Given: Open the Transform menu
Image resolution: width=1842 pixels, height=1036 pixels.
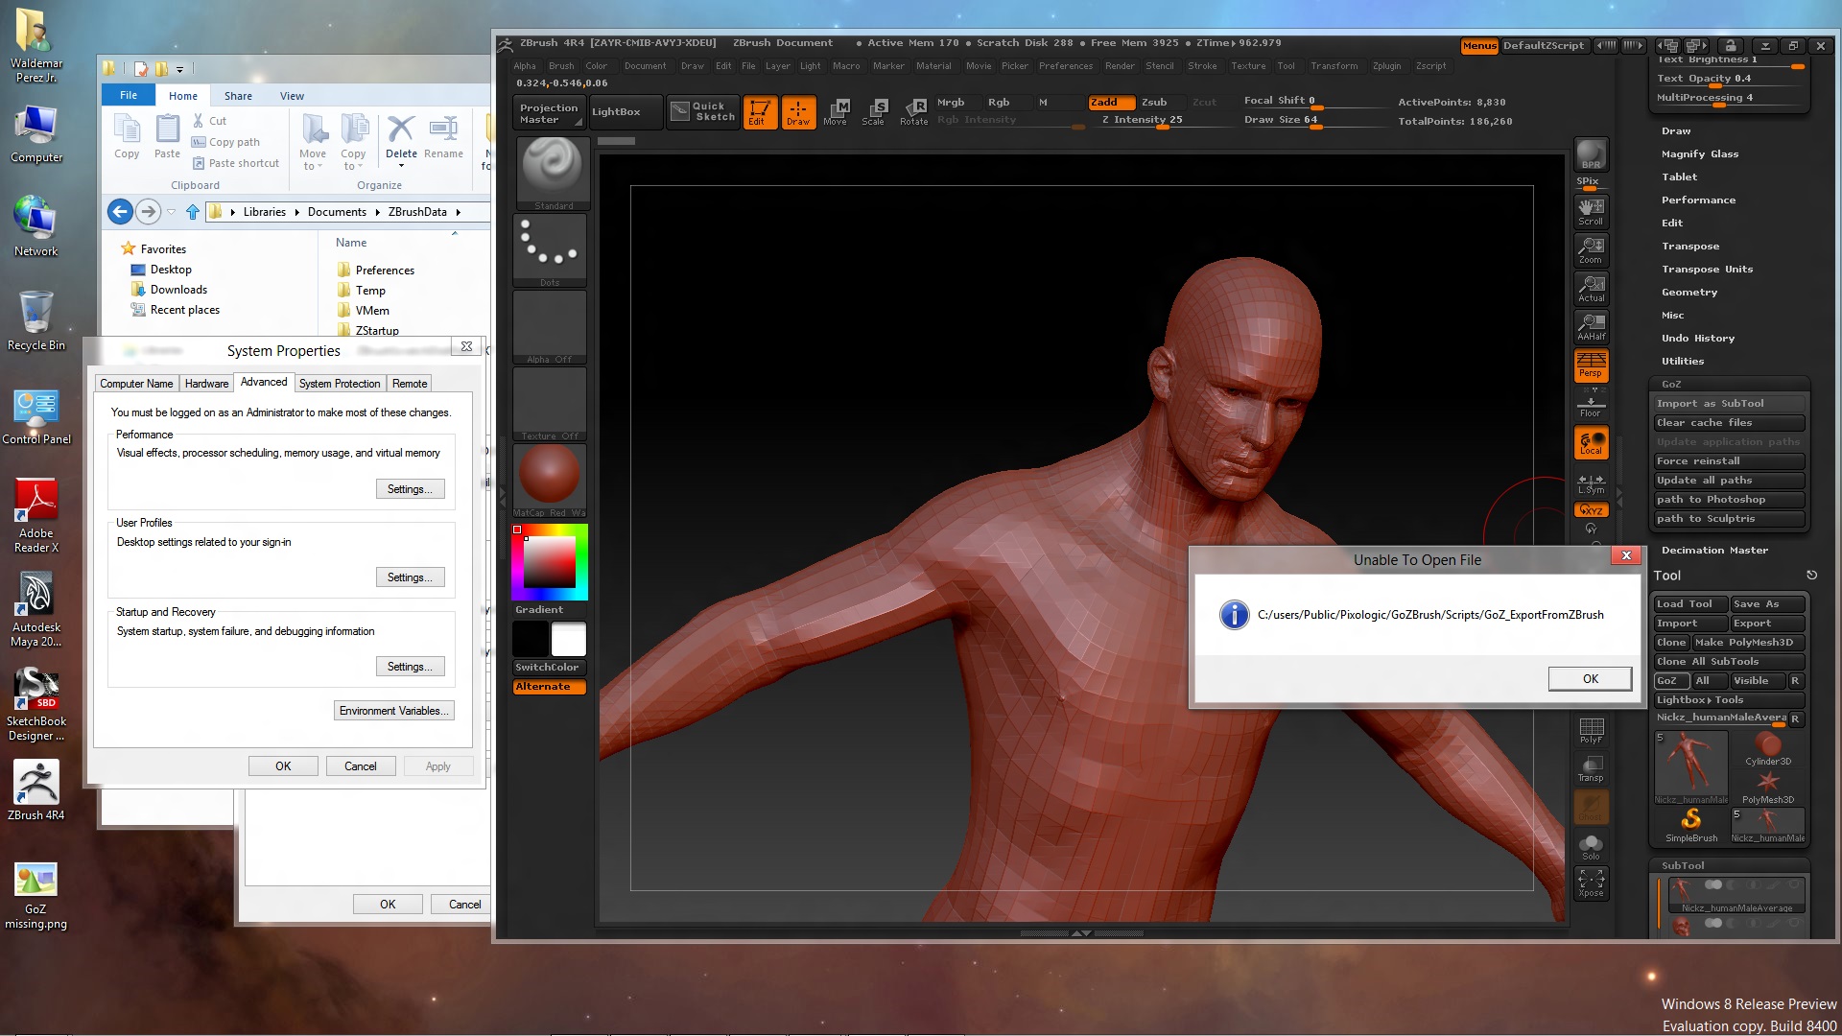Looking at the screenshot, I should point(1334,66).
